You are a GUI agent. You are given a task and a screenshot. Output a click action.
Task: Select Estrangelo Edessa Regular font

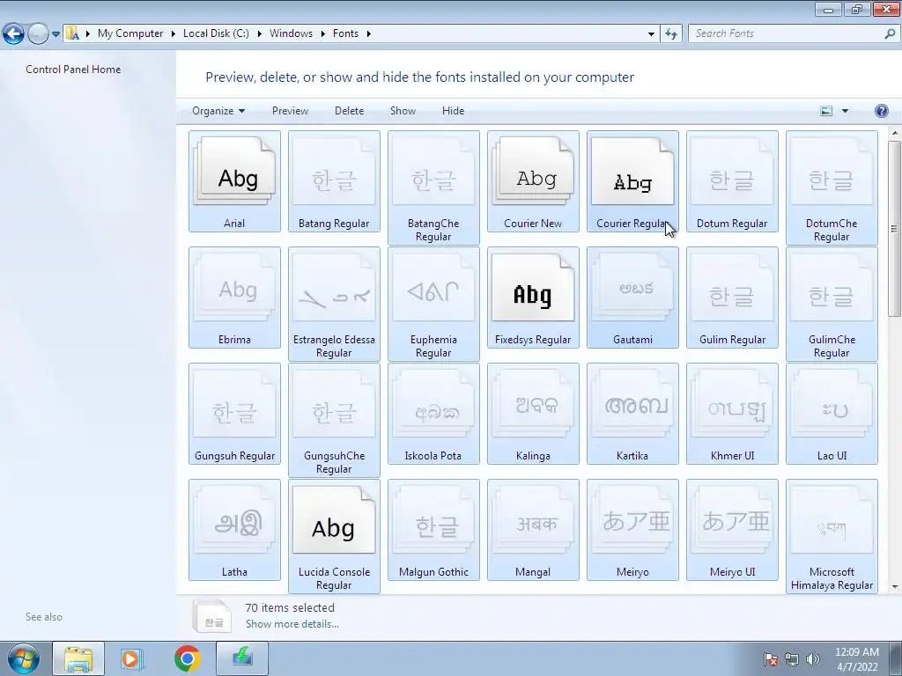click(334, 304)
